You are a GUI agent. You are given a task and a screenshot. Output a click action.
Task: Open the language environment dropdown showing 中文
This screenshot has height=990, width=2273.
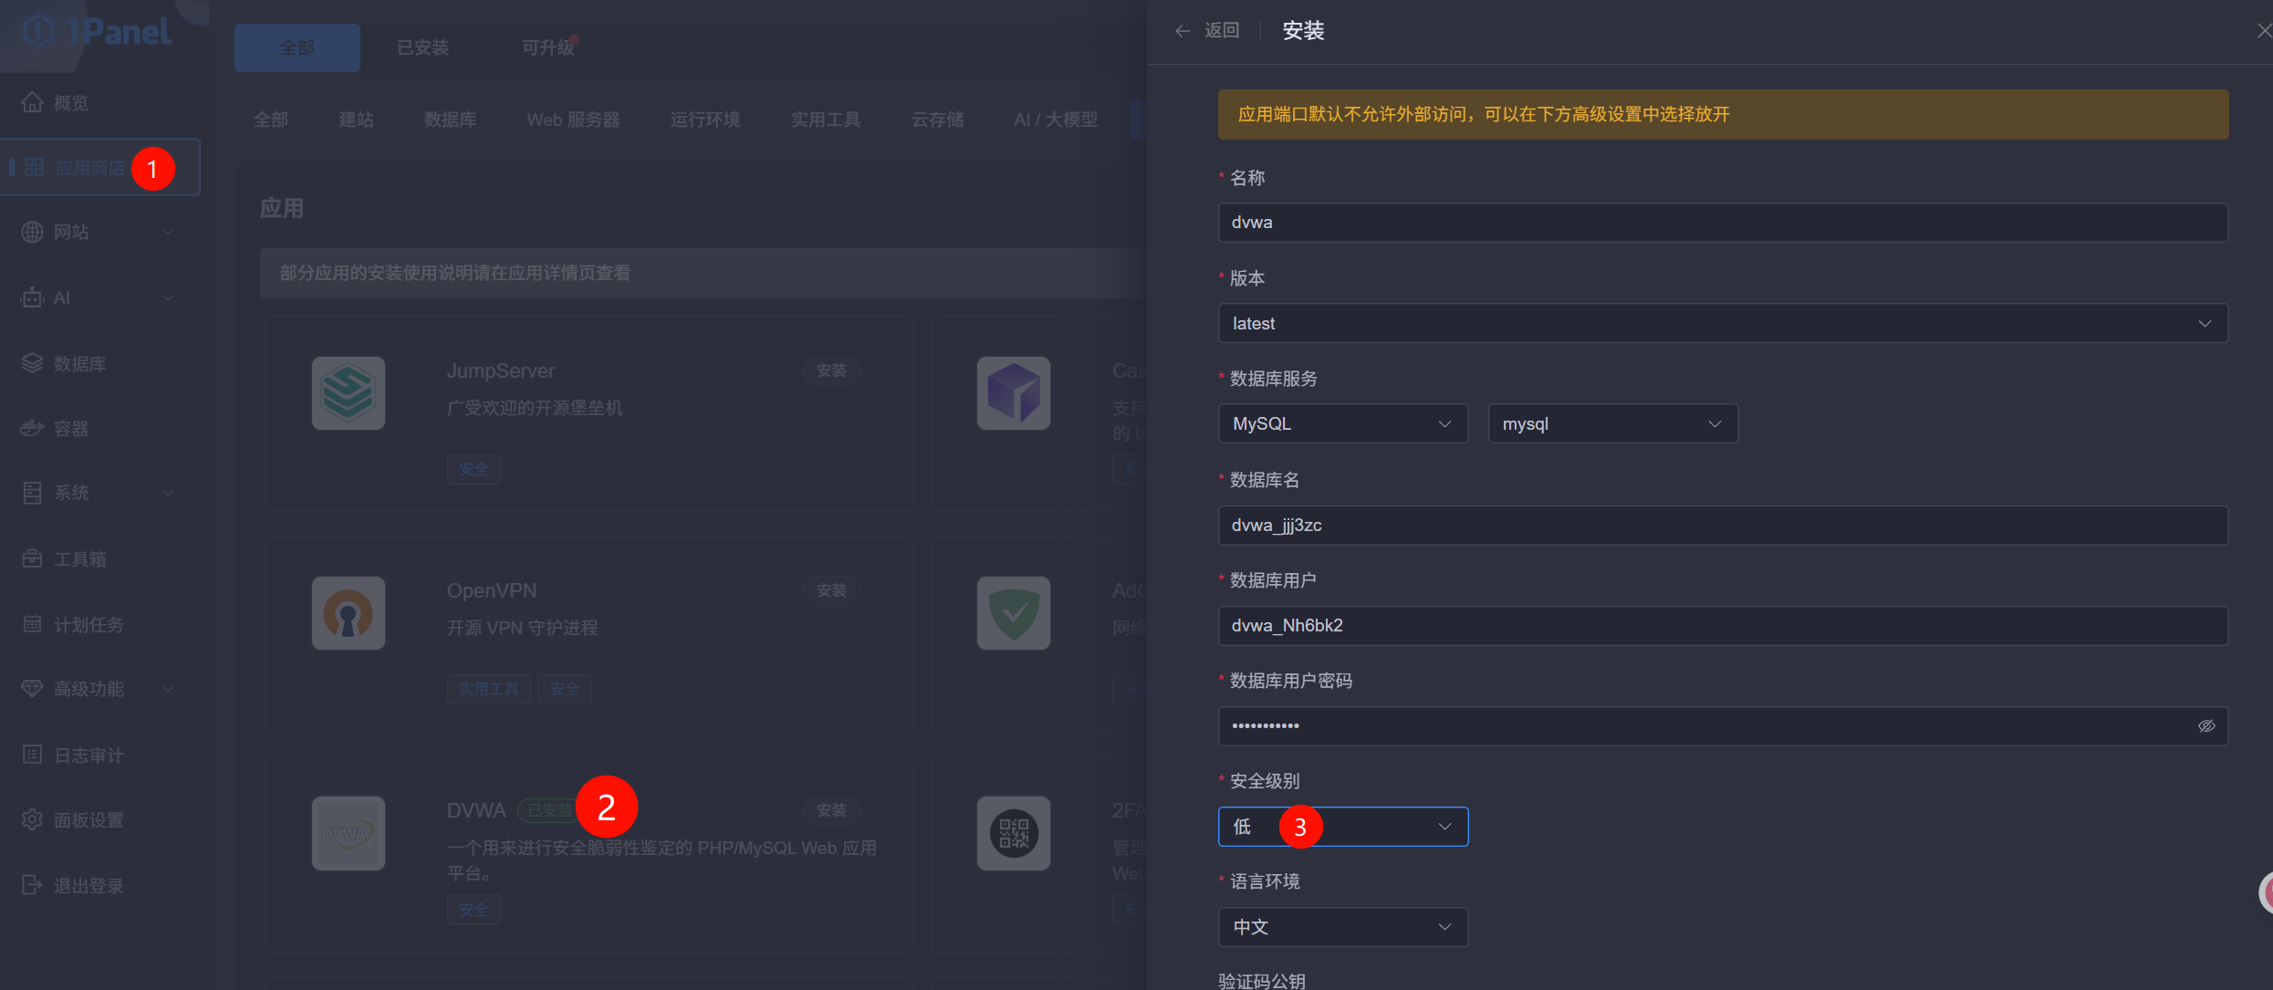tap(1342, 927)
